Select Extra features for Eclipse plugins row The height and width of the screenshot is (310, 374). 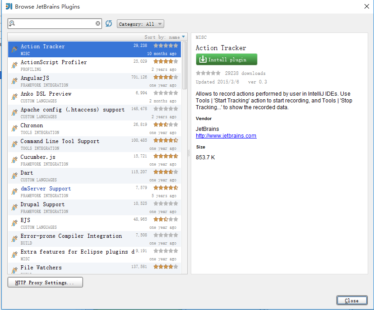pos(94,254)
